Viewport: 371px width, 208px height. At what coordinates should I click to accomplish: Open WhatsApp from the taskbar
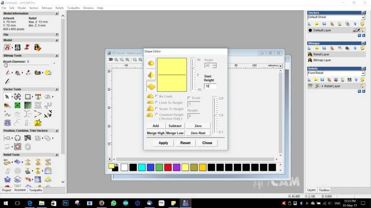[114, 203]
